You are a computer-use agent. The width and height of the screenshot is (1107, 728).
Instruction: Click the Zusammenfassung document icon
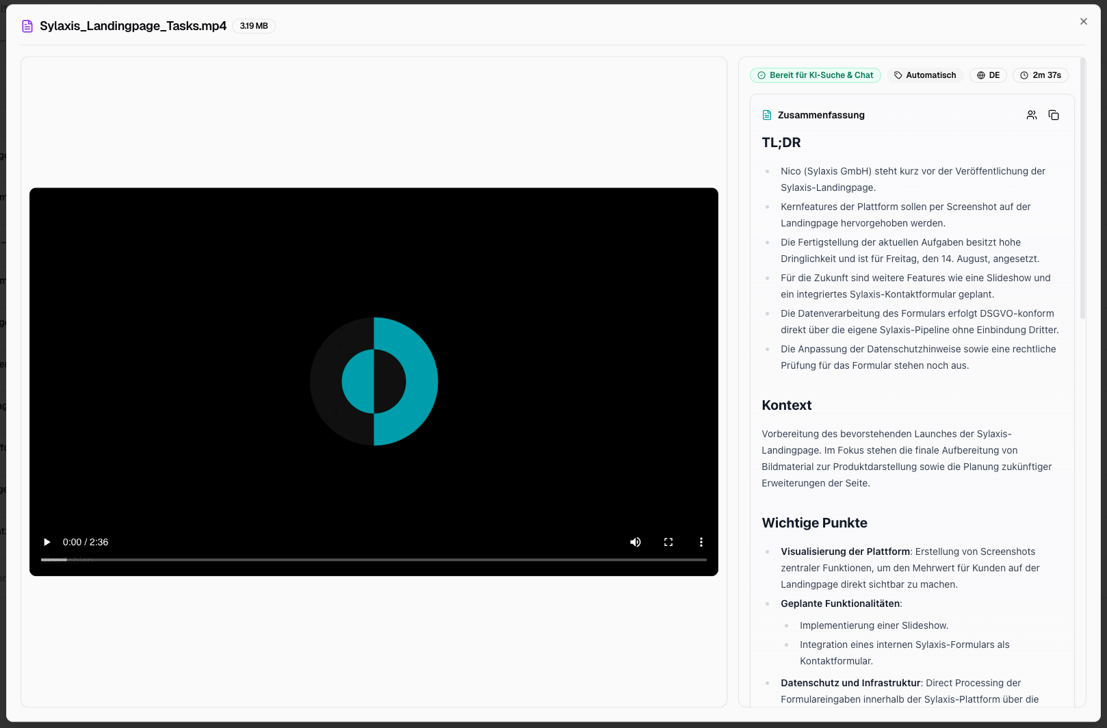tap(767, 115)
